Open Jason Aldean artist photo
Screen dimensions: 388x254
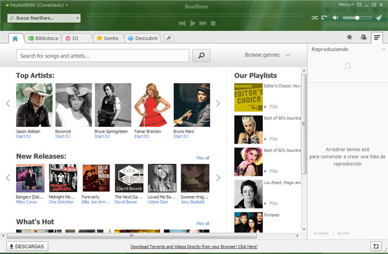click(34, 105)
